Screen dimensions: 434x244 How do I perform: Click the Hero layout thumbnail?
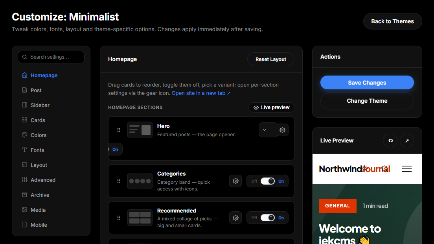pos(140,130)
